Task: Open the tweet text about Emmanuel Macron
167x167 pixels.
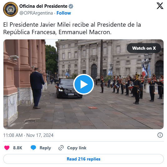Action: (x=72, y=28)
